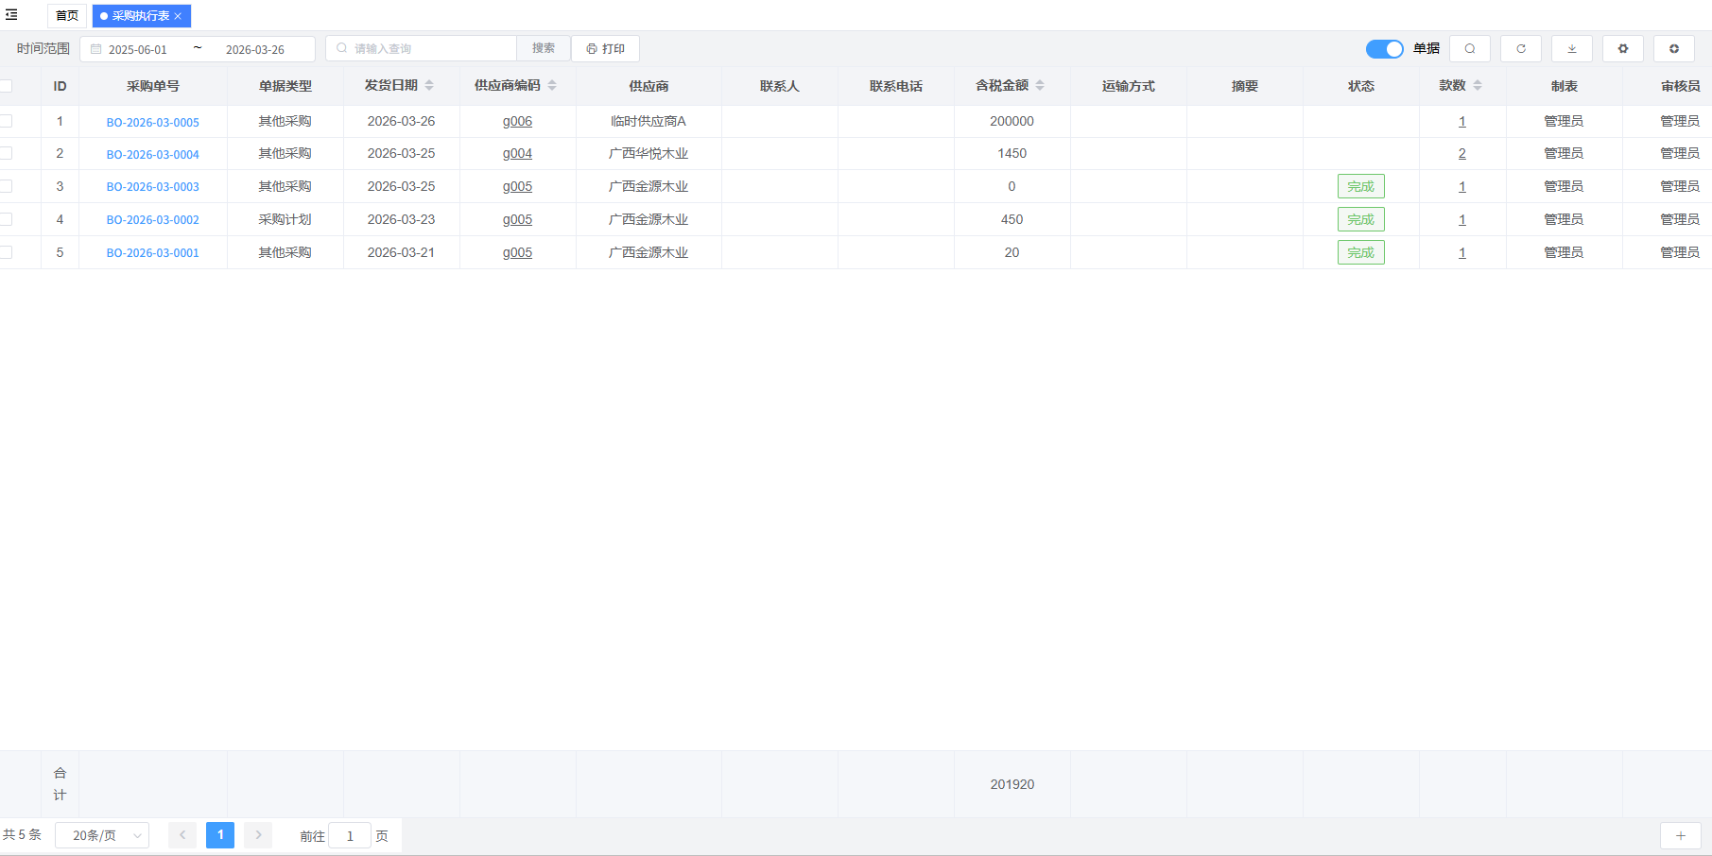Image resolution: width=1712 pixels, height=856 pixels.
Task: Sort by 含税金额 column arrows
Action: (x=1040, y=86)
